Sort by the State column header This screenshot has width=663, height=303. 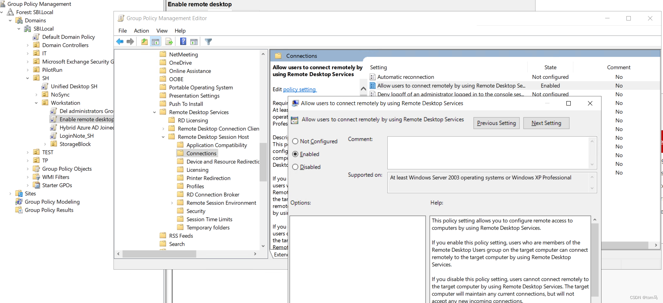550,67
